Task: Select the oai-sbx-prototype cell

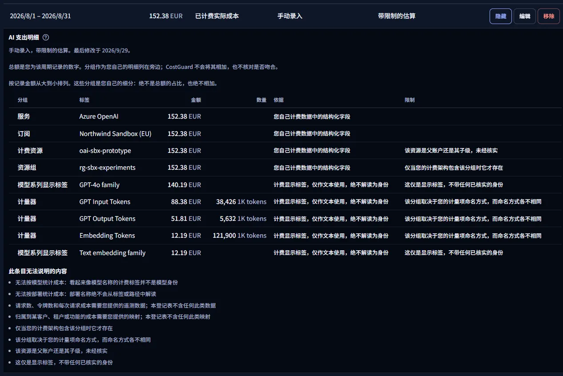Action: click(x=105, y=151)
